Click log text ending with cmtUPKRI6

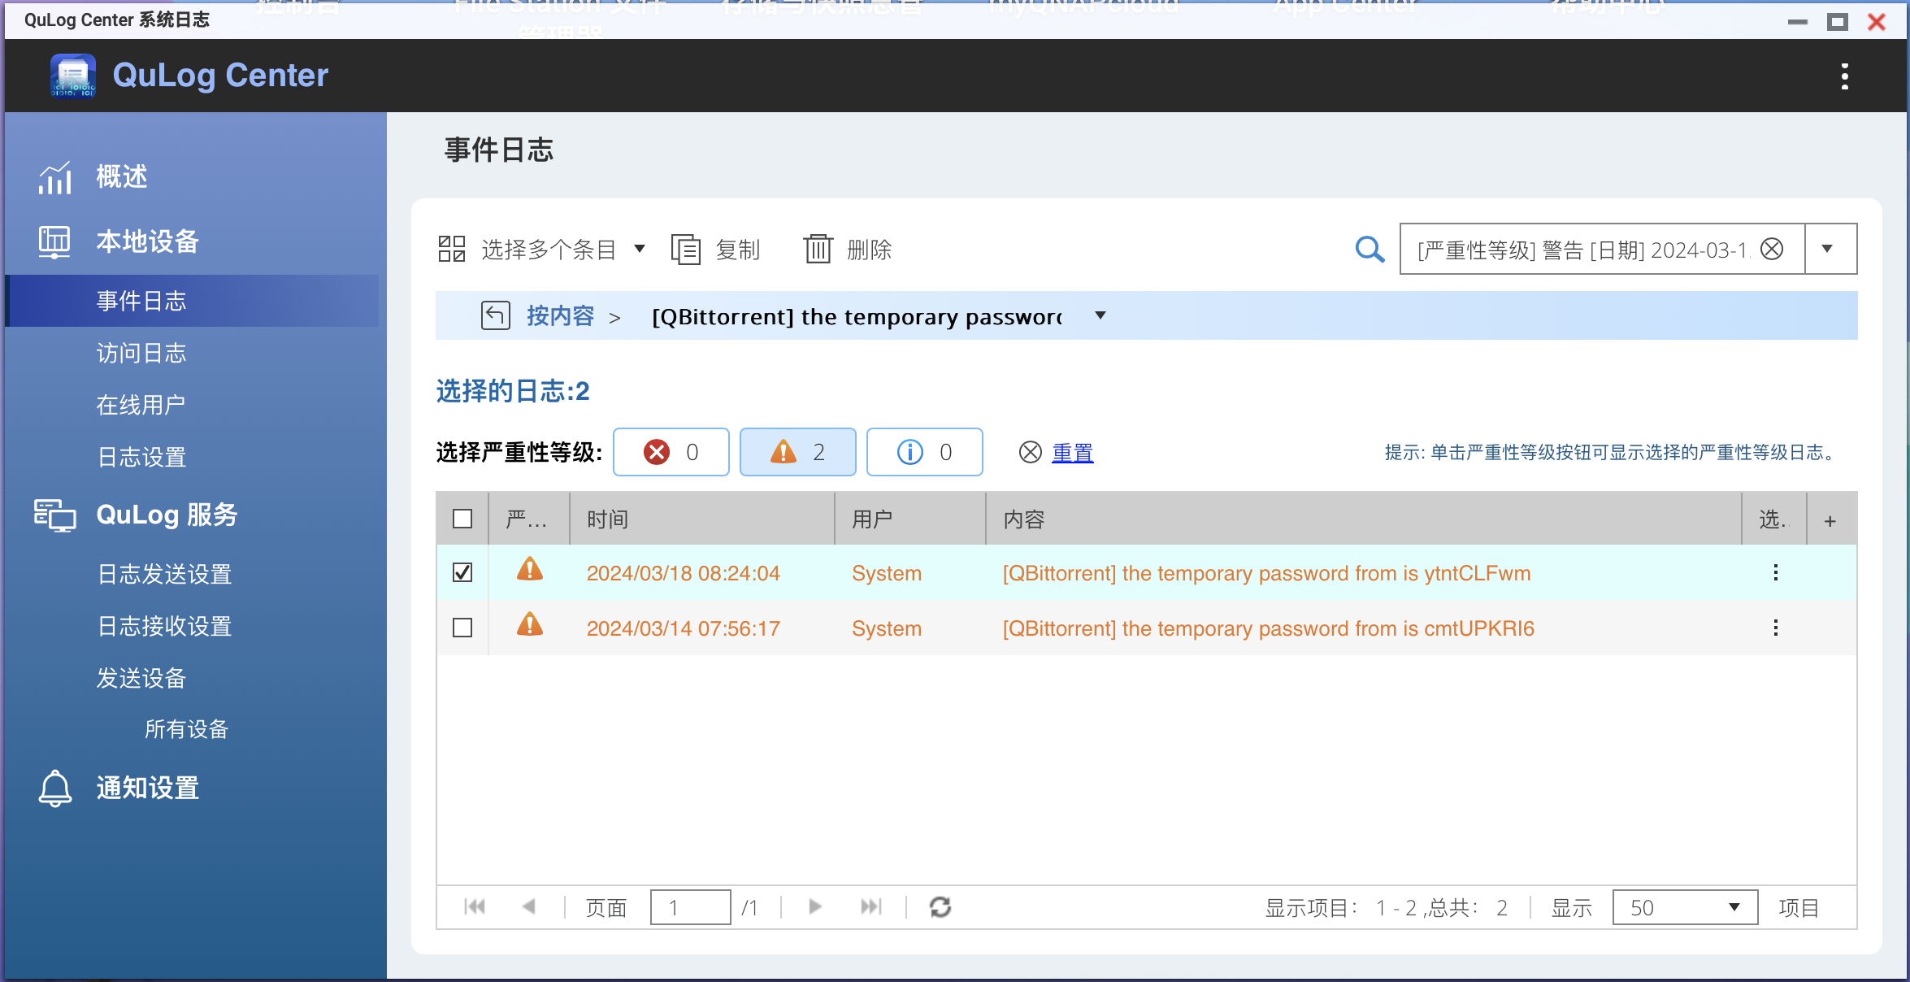click(x=1268, y=628)
